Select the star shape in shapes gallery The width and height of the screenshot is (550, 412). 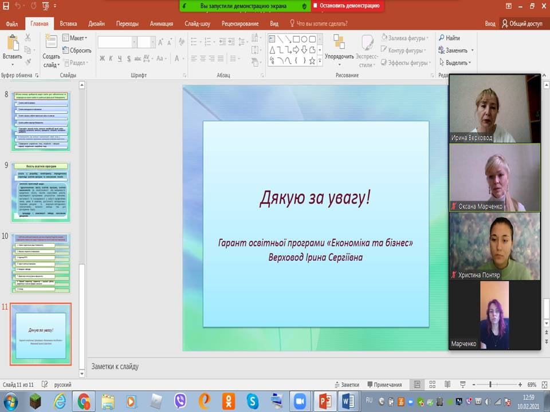click(x=312, y=61)
